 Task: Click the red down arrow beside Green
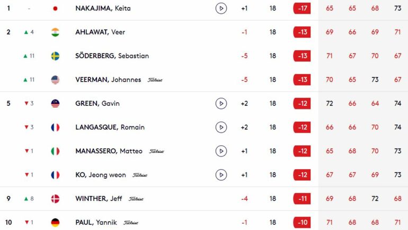tap(26, 104)
